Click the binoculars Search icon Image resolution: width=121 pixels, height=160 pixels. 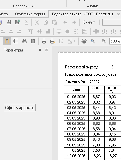24,41
